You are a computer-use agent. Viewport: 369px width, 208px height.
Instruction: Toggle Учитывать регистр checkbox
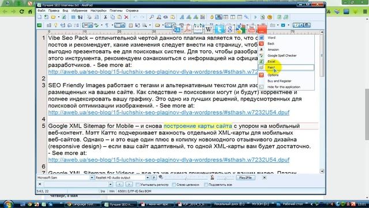point(138,185)
